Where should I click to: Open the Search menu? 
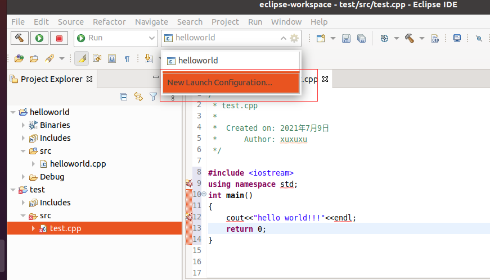190,22
